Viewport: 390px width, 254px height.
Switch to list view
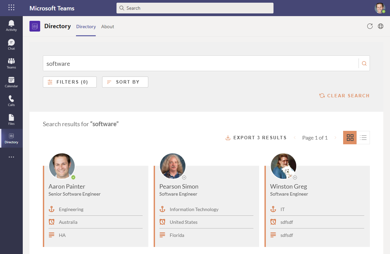(x=363, y=138)
